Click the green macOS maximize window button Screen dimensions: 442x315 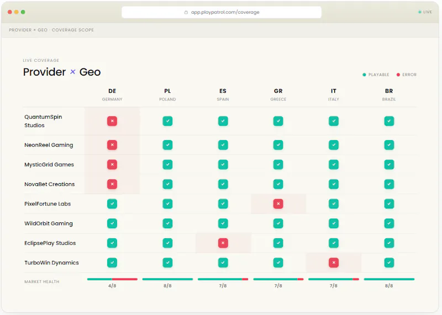coord(23,12)
